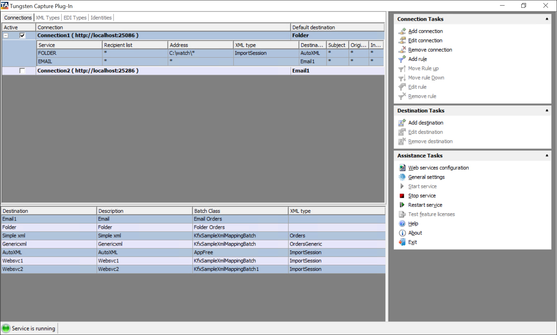
Task: Collapse the Connection Tasks panel
Action: click(x=547, y=19)
